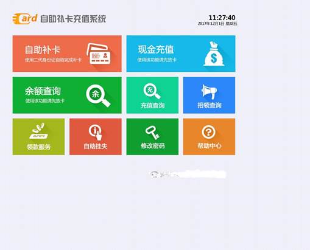Click the subtitle under 余额查询
The height and width of the screenshot is (250, 310).
[44, 101]
